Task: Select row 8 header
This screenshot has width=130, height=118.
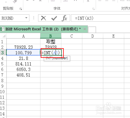Action: (3, 80)
